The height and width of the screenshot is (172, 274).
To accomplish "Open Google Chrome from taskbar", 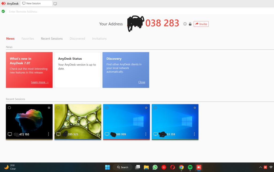I will coord(181,167).
